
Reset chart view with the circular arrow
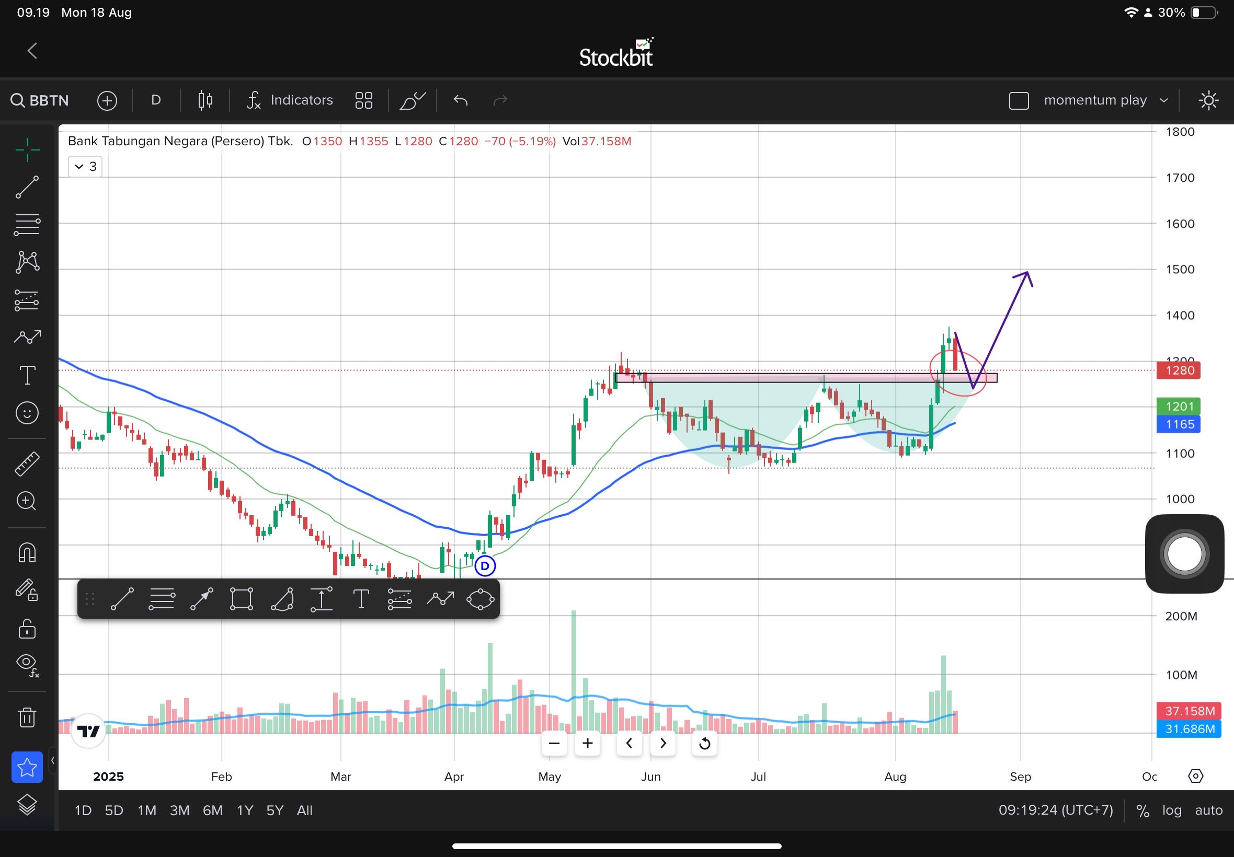[704, 743]
